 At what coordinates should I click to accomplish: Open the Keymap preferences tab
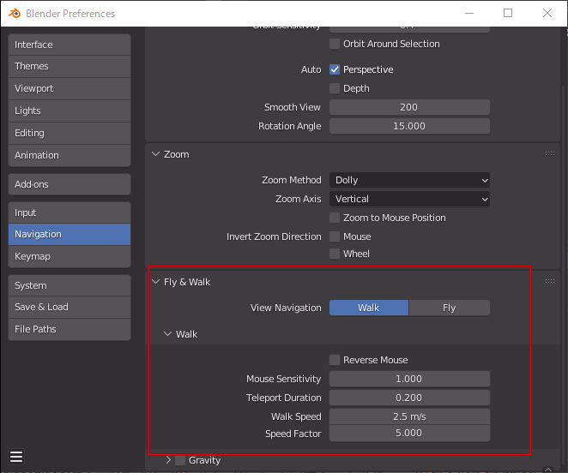click(x=69, y=256)
